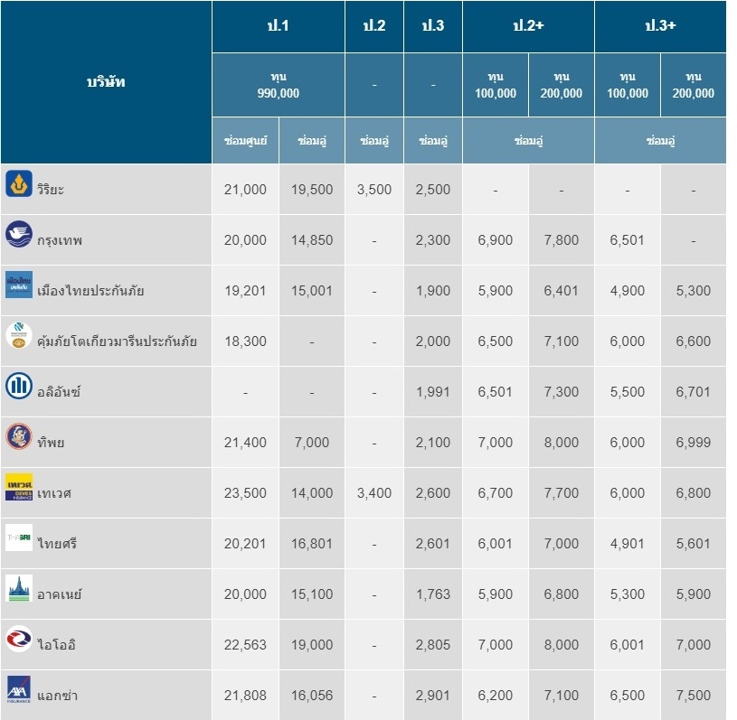This screenshot has height=720, width=737.
Task: Click company name ทิพย
Action: [51, 443]
